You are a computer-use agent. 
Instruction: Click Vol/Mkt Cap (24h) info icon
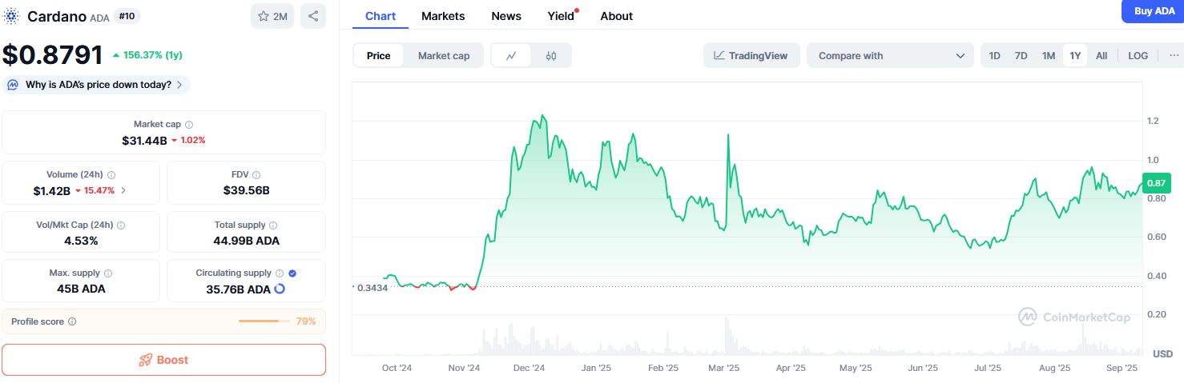[x=121, y=225]
